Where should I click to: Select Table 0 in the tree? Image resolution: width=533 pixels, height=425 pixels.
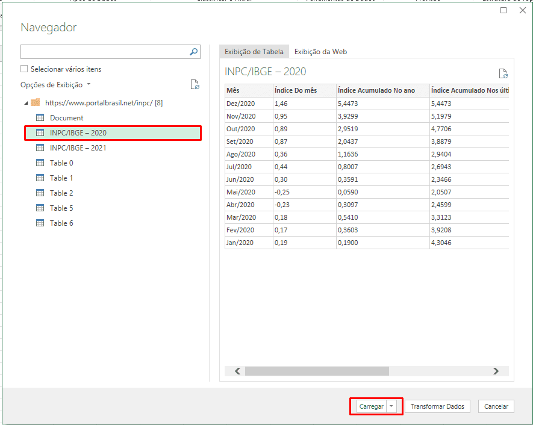tap(61, 163)
